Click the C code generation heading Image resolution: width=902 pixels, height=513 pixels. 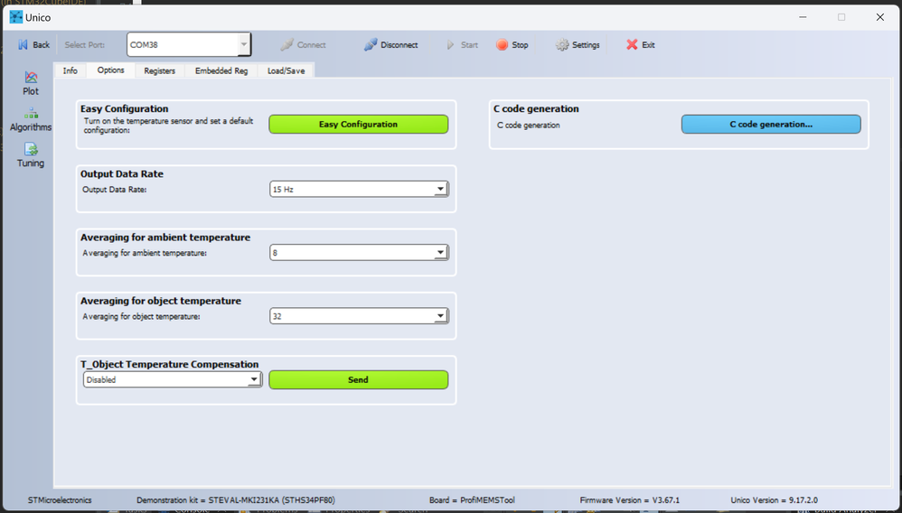click(x=536, y=108)
